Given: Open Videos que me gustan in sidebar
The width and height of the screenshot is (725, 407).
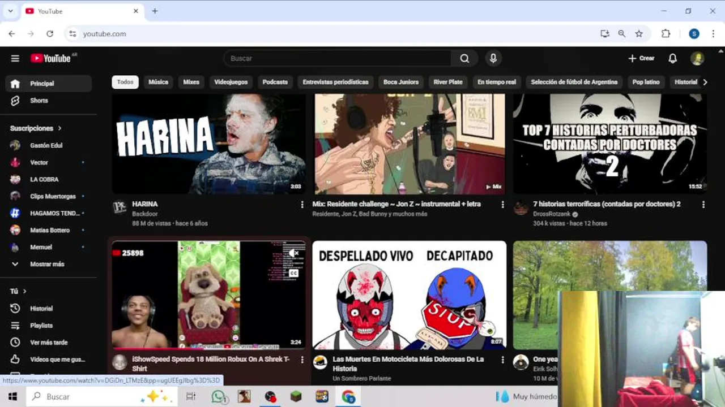Looking at the screenshot, I should click(48, 360).
